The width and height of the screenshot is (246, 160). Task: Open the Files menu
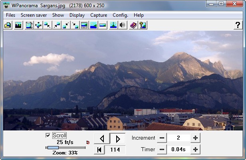(x=10, y=15)
